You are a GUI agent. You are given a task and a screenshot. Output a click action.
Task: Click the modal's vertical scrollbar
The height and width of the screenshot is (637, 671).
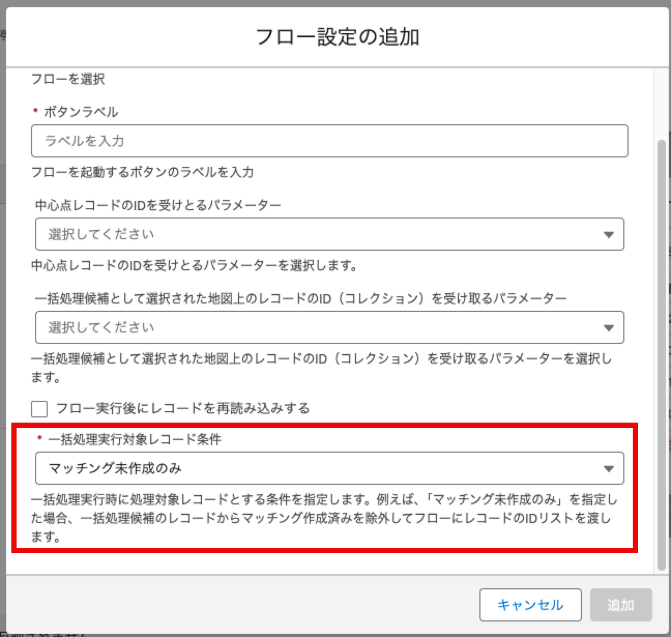coord(661,352)
